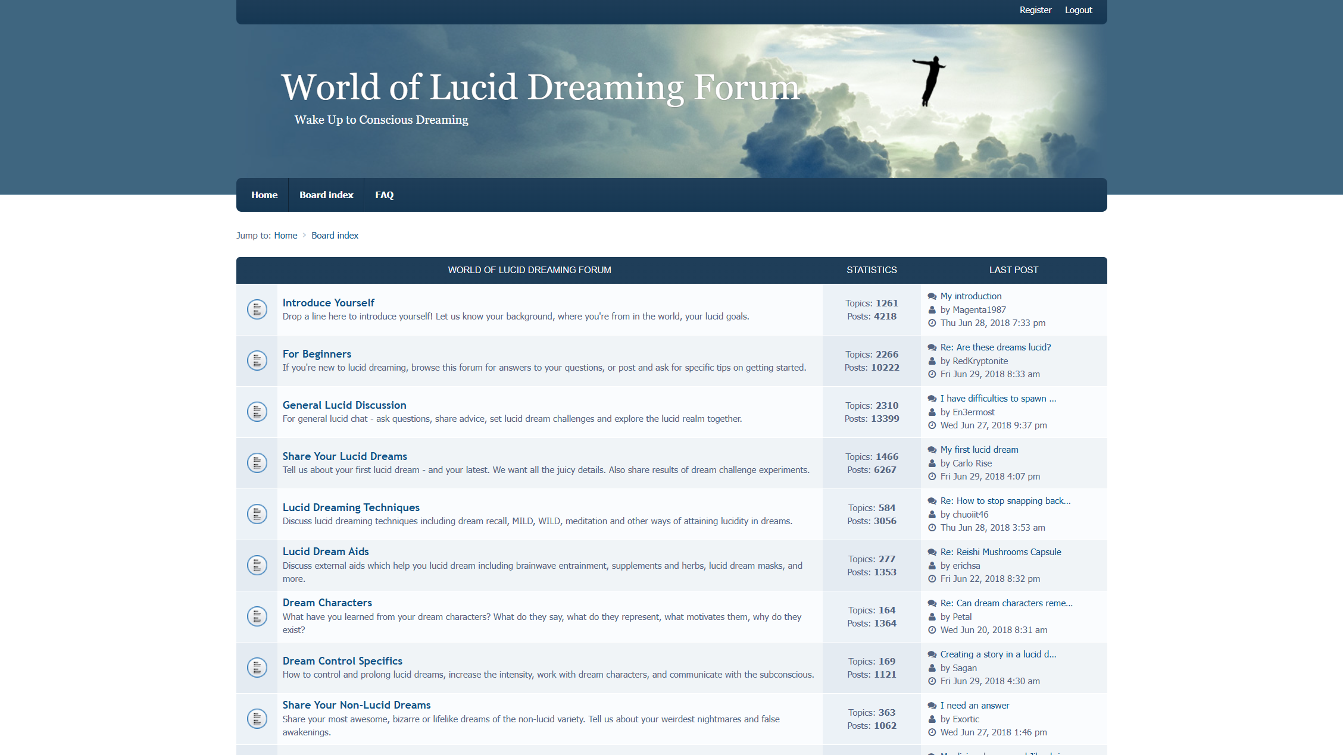Open the Home navigation tab

[x=264, y=195]
